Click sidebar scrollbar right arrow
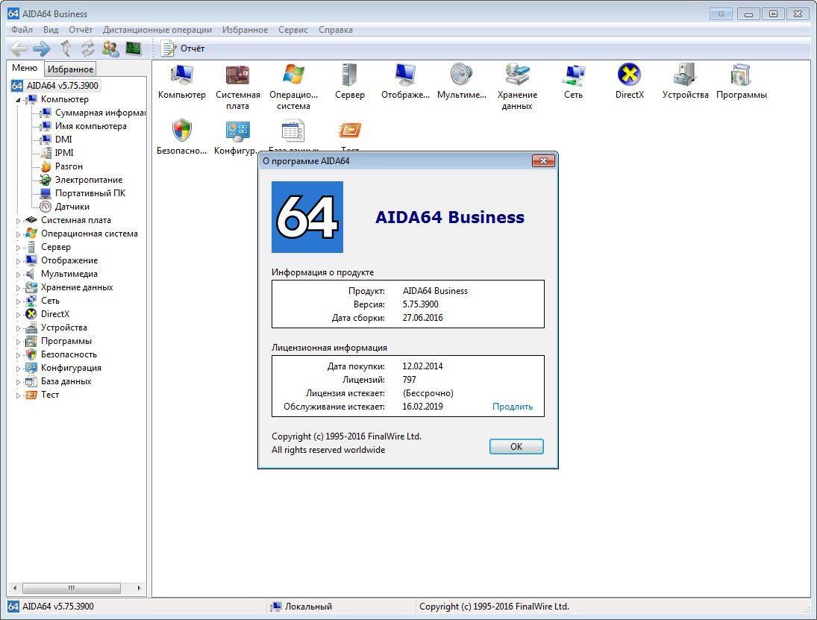This screenshot has width=817, height=620. 139,588
